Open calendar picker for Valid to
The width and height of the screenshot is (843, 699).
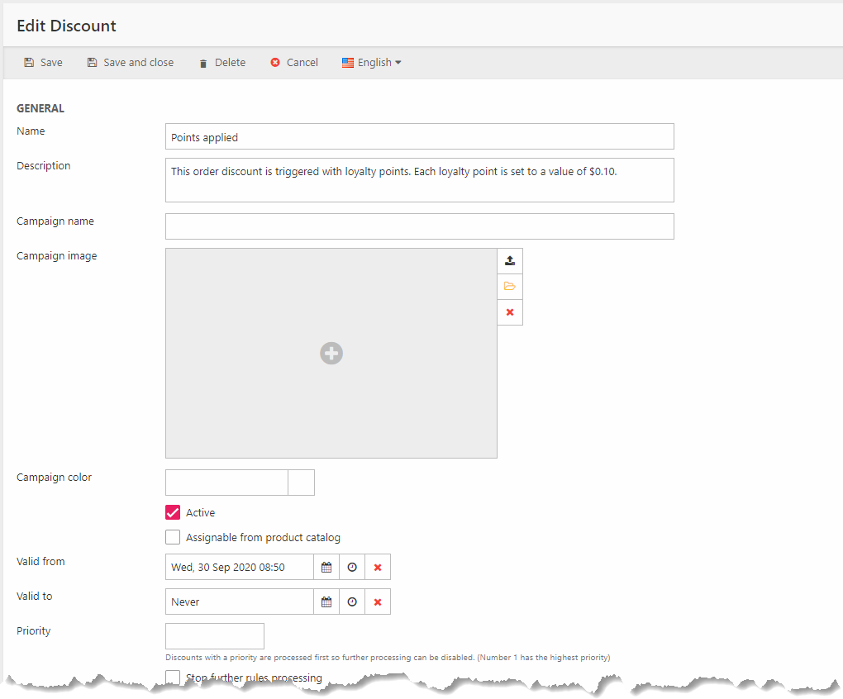(x=326, y=602)
